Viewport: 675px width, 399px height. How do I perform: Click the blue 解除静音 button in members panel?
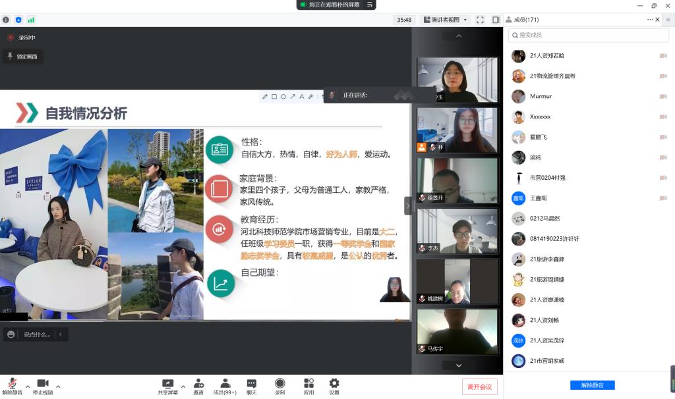tap(592, 385)
